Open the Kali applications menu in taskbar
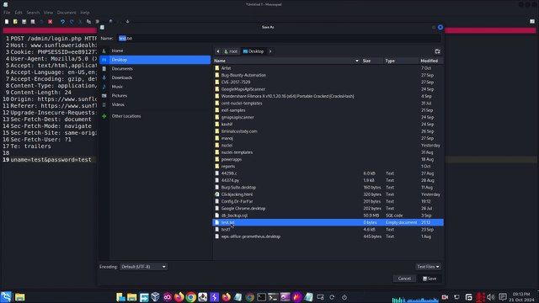 tap(6, 297)
